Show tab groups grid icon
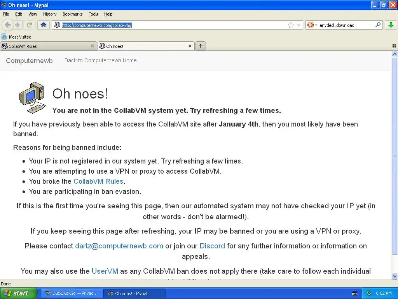Viewport: 398px width, 299px height. point(394,46)
